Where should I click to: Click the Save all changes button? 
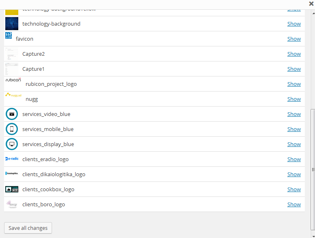(x=28, y=228)
